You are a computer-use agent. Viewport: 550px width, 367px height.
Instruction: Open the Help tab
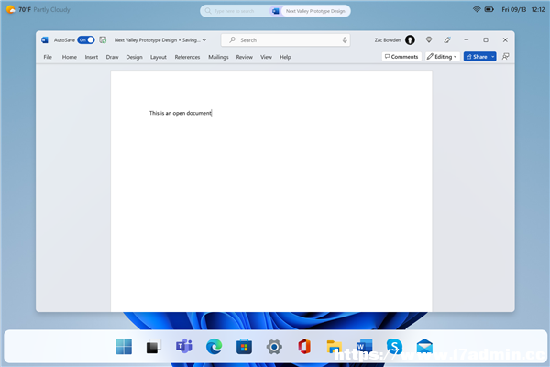pyautogui.click(x=285, y=57)
